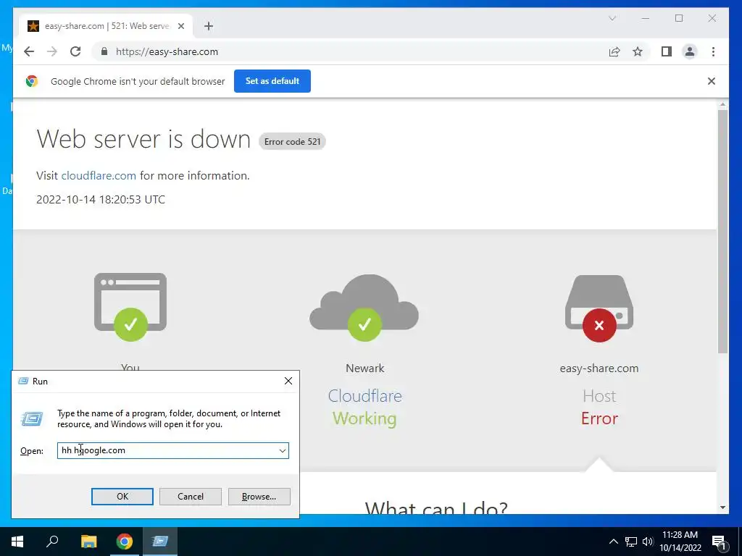Viewport: 742px width, 556px height.
Task: Click the padlock site info icon
Action: (x=104, y=51)
